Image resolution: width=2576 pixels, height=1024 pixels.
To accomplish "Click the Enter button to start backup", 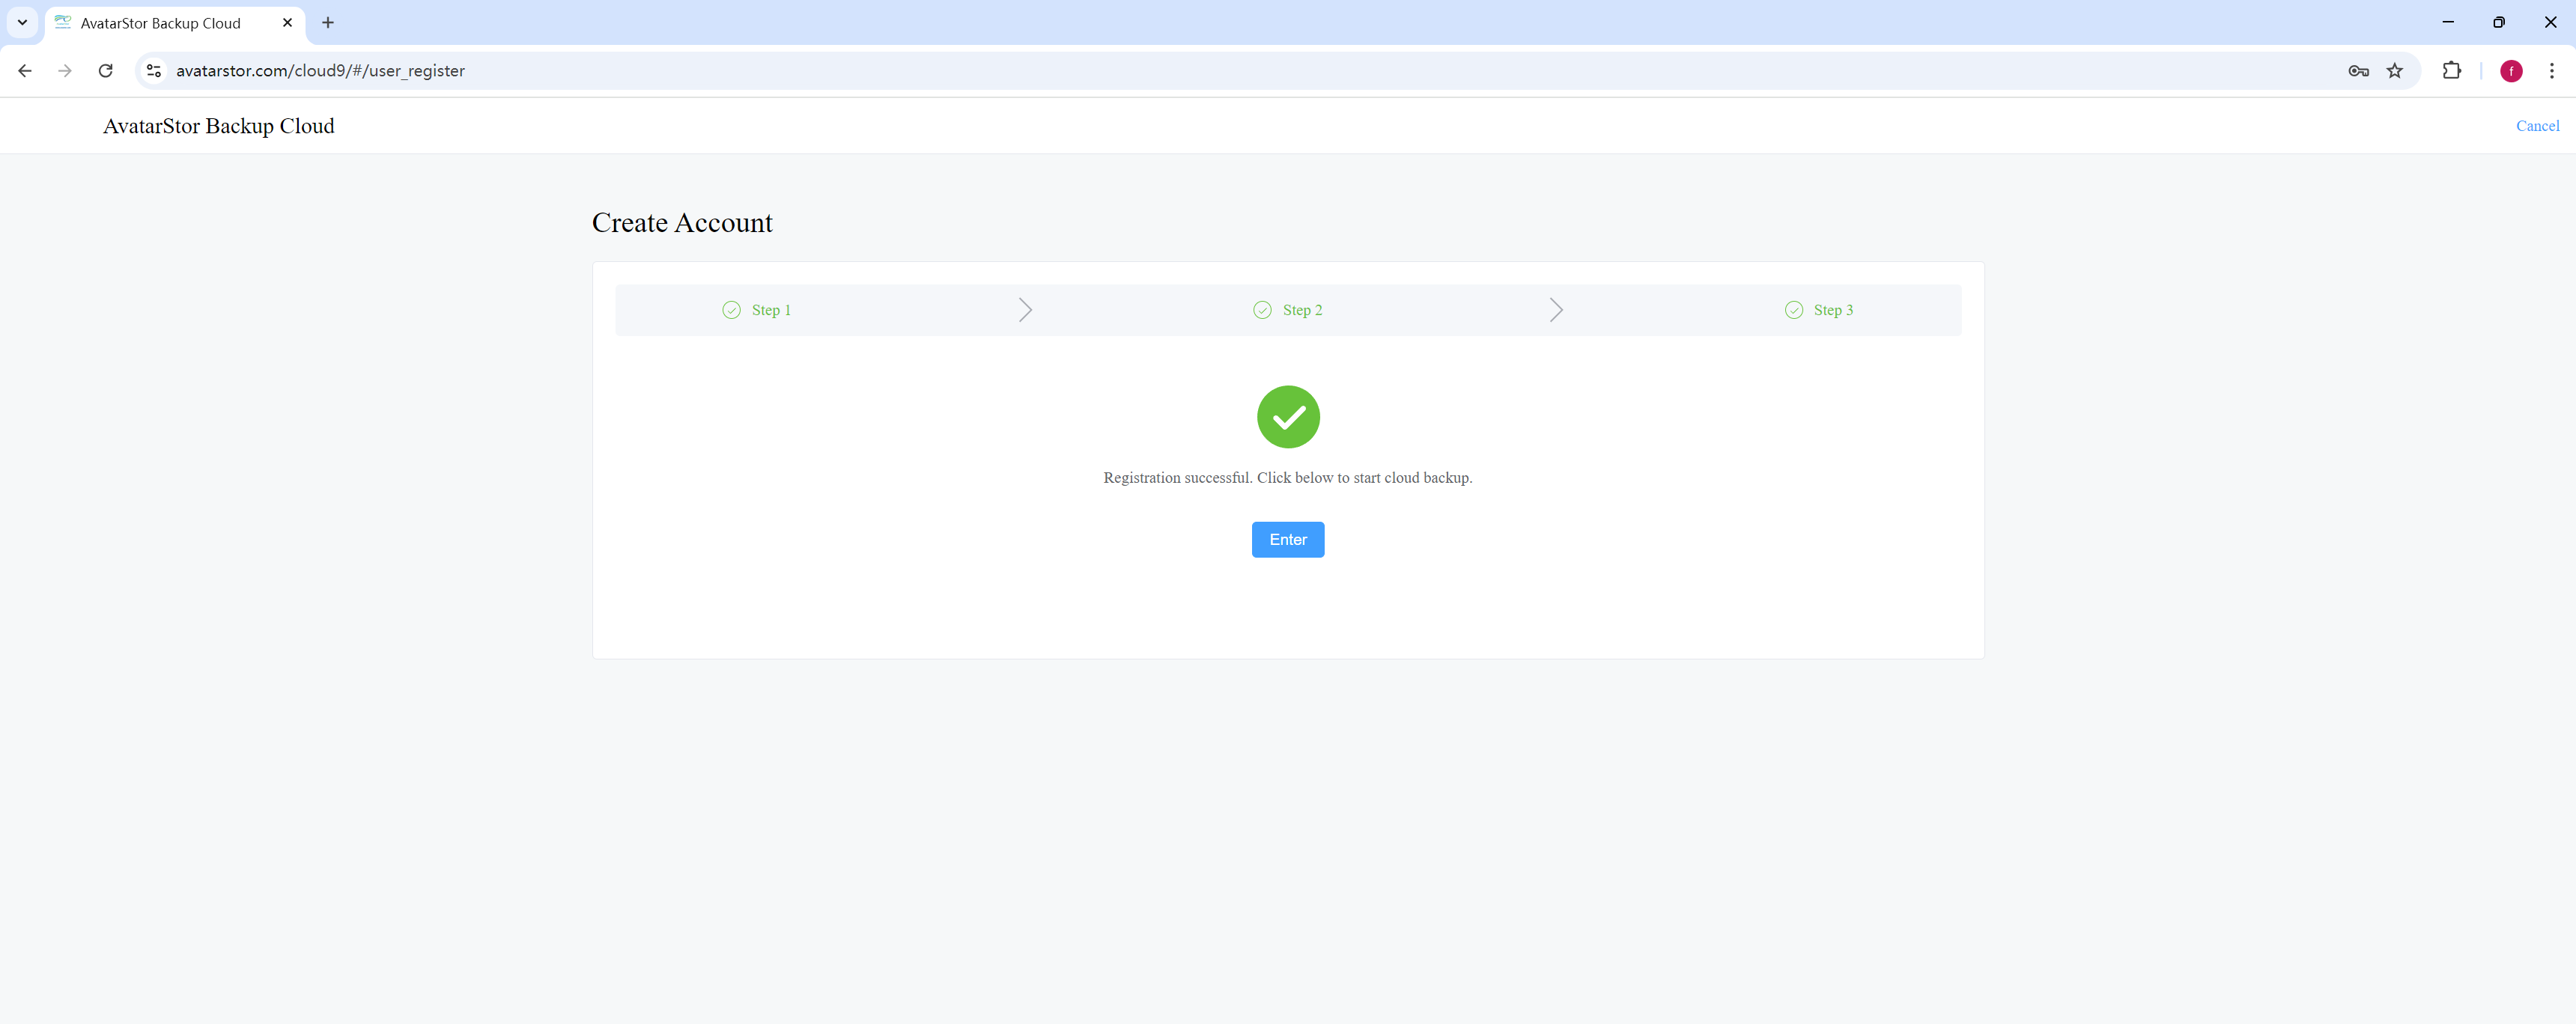I will (1288, 539).
